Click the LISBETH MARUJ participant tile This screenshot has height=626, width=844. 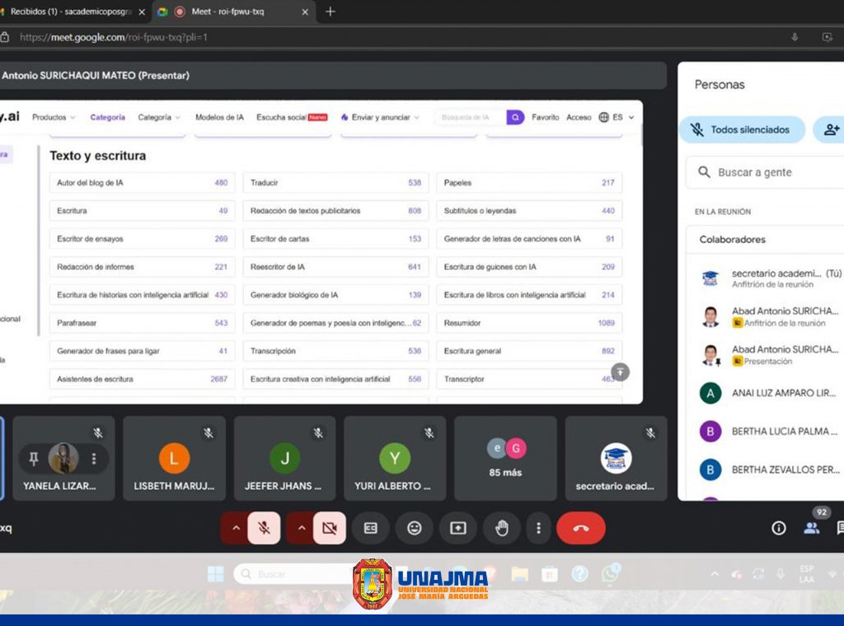pos(174,458)
